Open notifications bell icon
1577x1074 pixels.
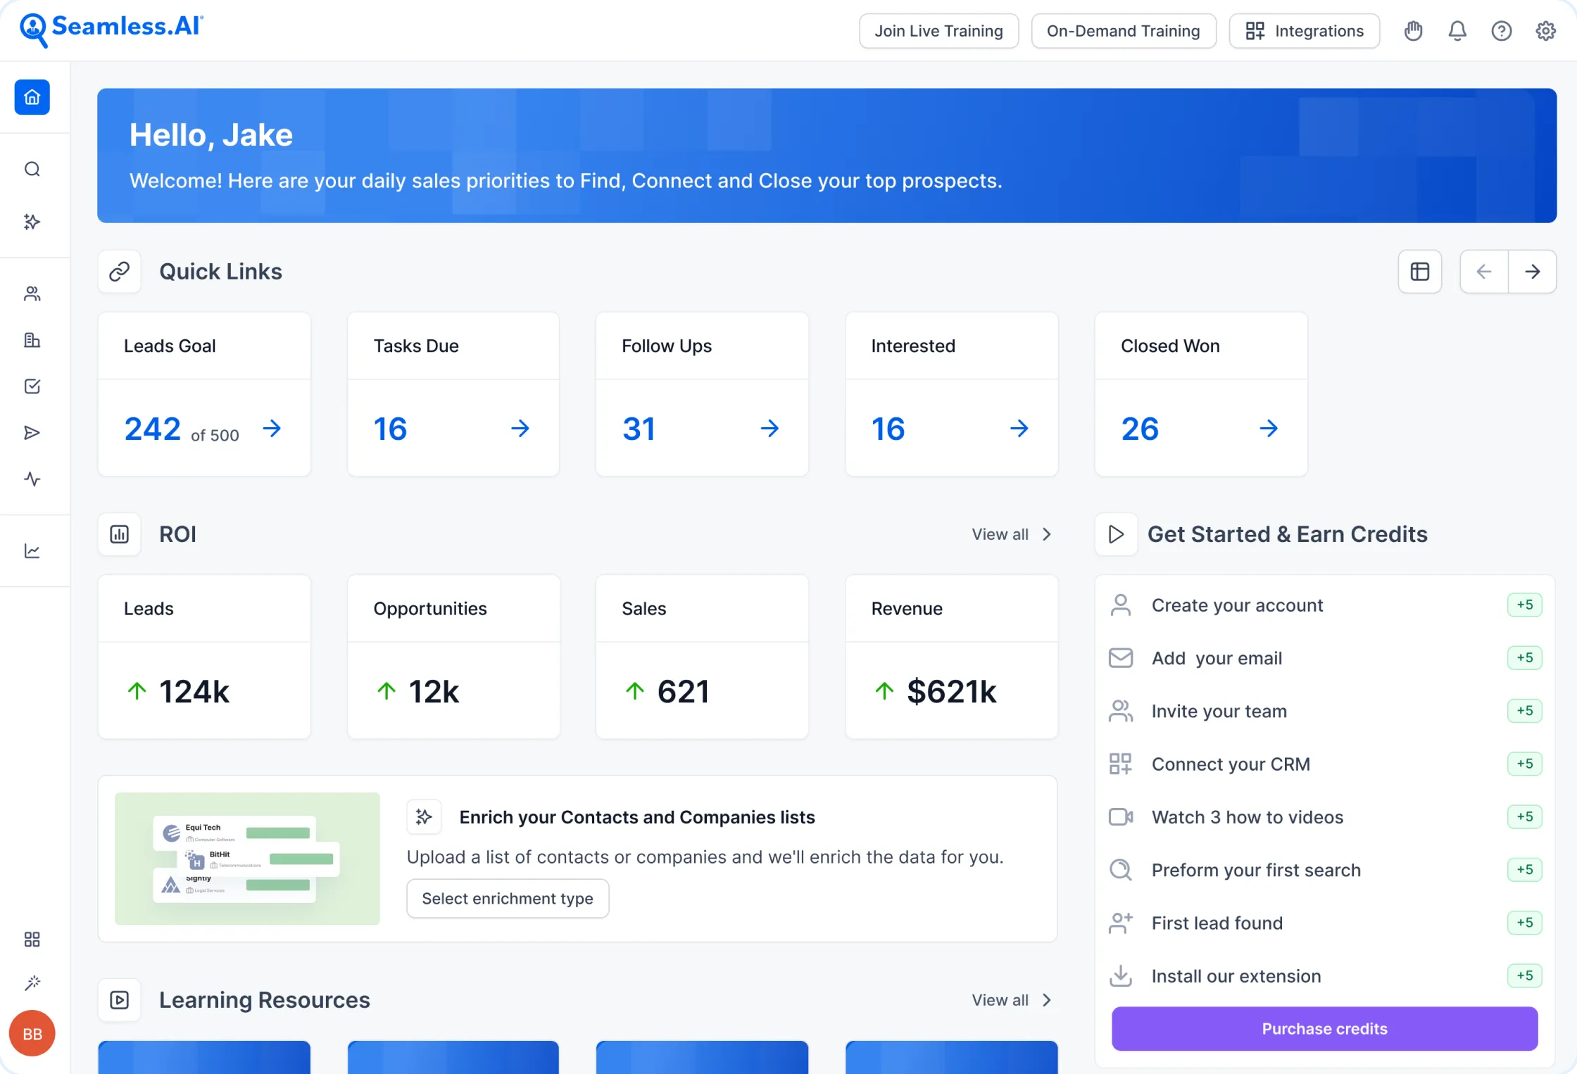pyautogui.click(x=1457, y=30)
